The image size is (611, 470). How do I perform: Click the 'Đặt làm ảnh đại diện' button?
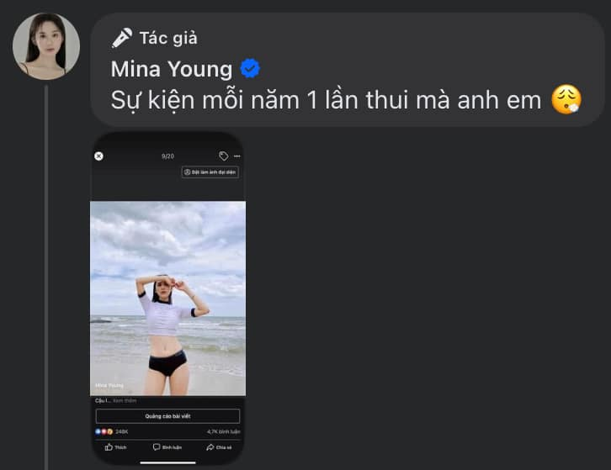(210, 172)
